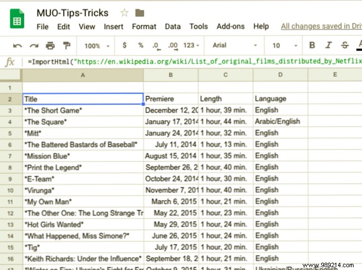This screenshot has height=270, width=362.
Task: Format as percent with the % button
Action: 140,45
